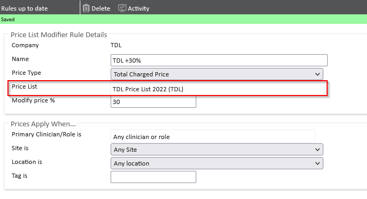Image resolution: width=367 pixels, height=199 pixels.
Task: Click the Modify price % field
Action: pyautogui.click(x=153, y=102)
